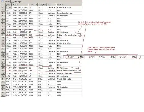Click NH Kensington in row 4

(x=62, y=16)
